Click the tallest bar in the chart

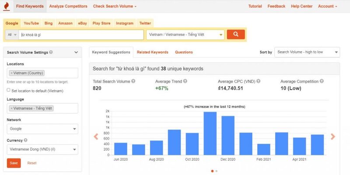click(x=210, y=133)
